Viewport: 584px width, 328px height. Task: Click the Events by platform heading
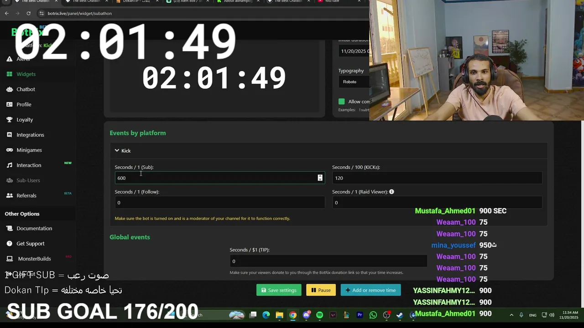coord(138,133)
